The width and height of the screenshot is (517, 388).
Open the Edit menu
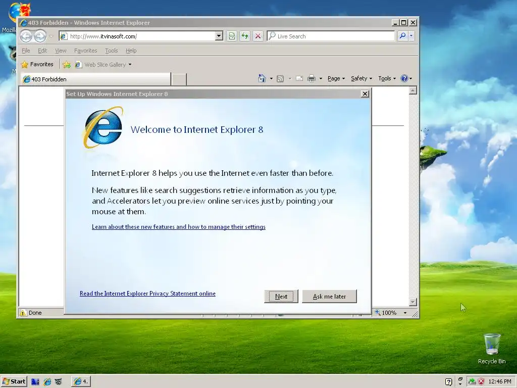[42, 51]
